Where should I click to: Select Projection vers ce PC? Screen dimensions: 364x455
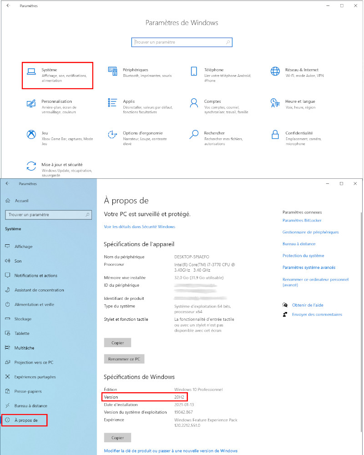click(34, 363)
